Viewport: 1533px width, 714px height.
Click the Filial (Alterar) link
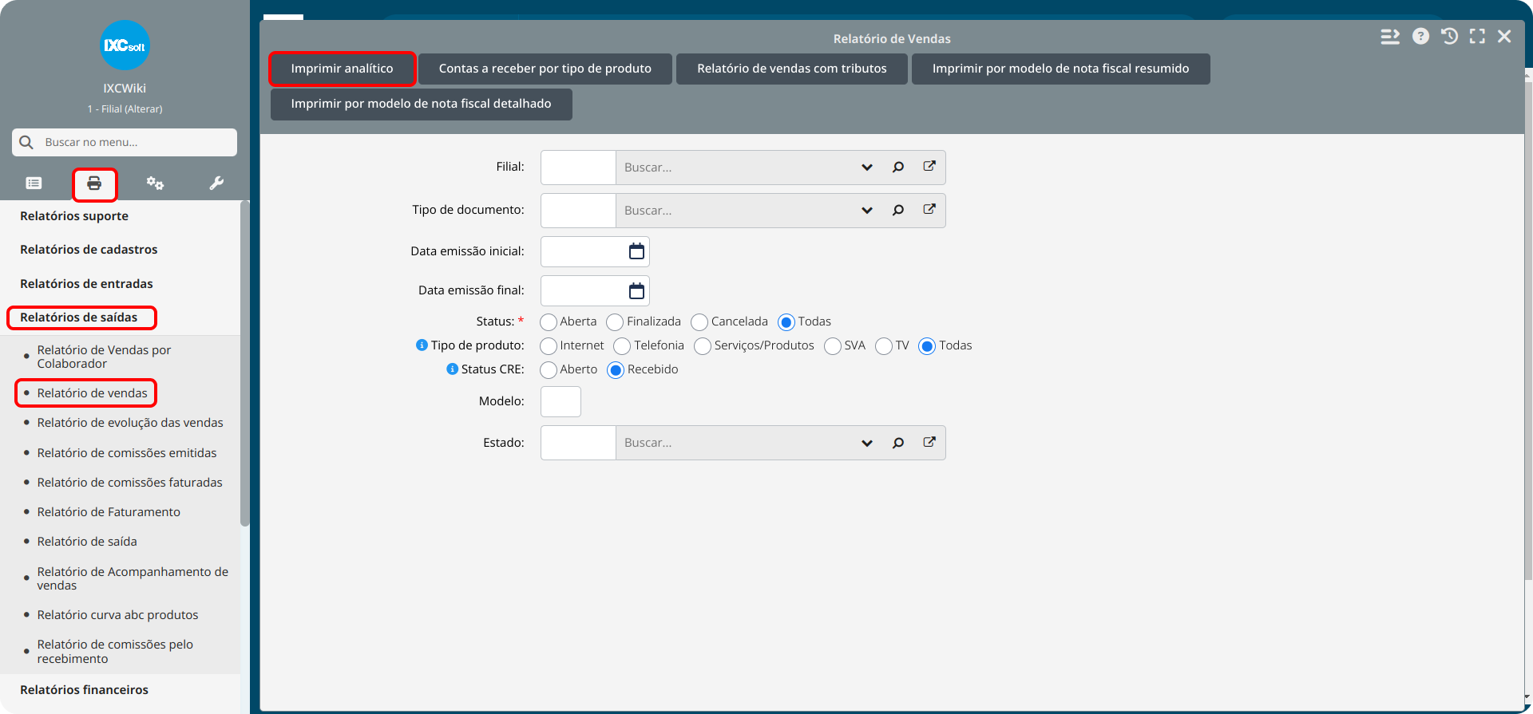pos(125,109)
